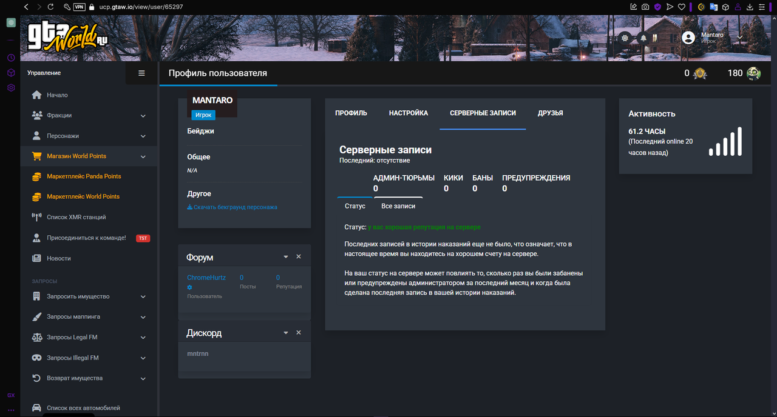Expand the Запросы маппинга chevron

(143, 317)
